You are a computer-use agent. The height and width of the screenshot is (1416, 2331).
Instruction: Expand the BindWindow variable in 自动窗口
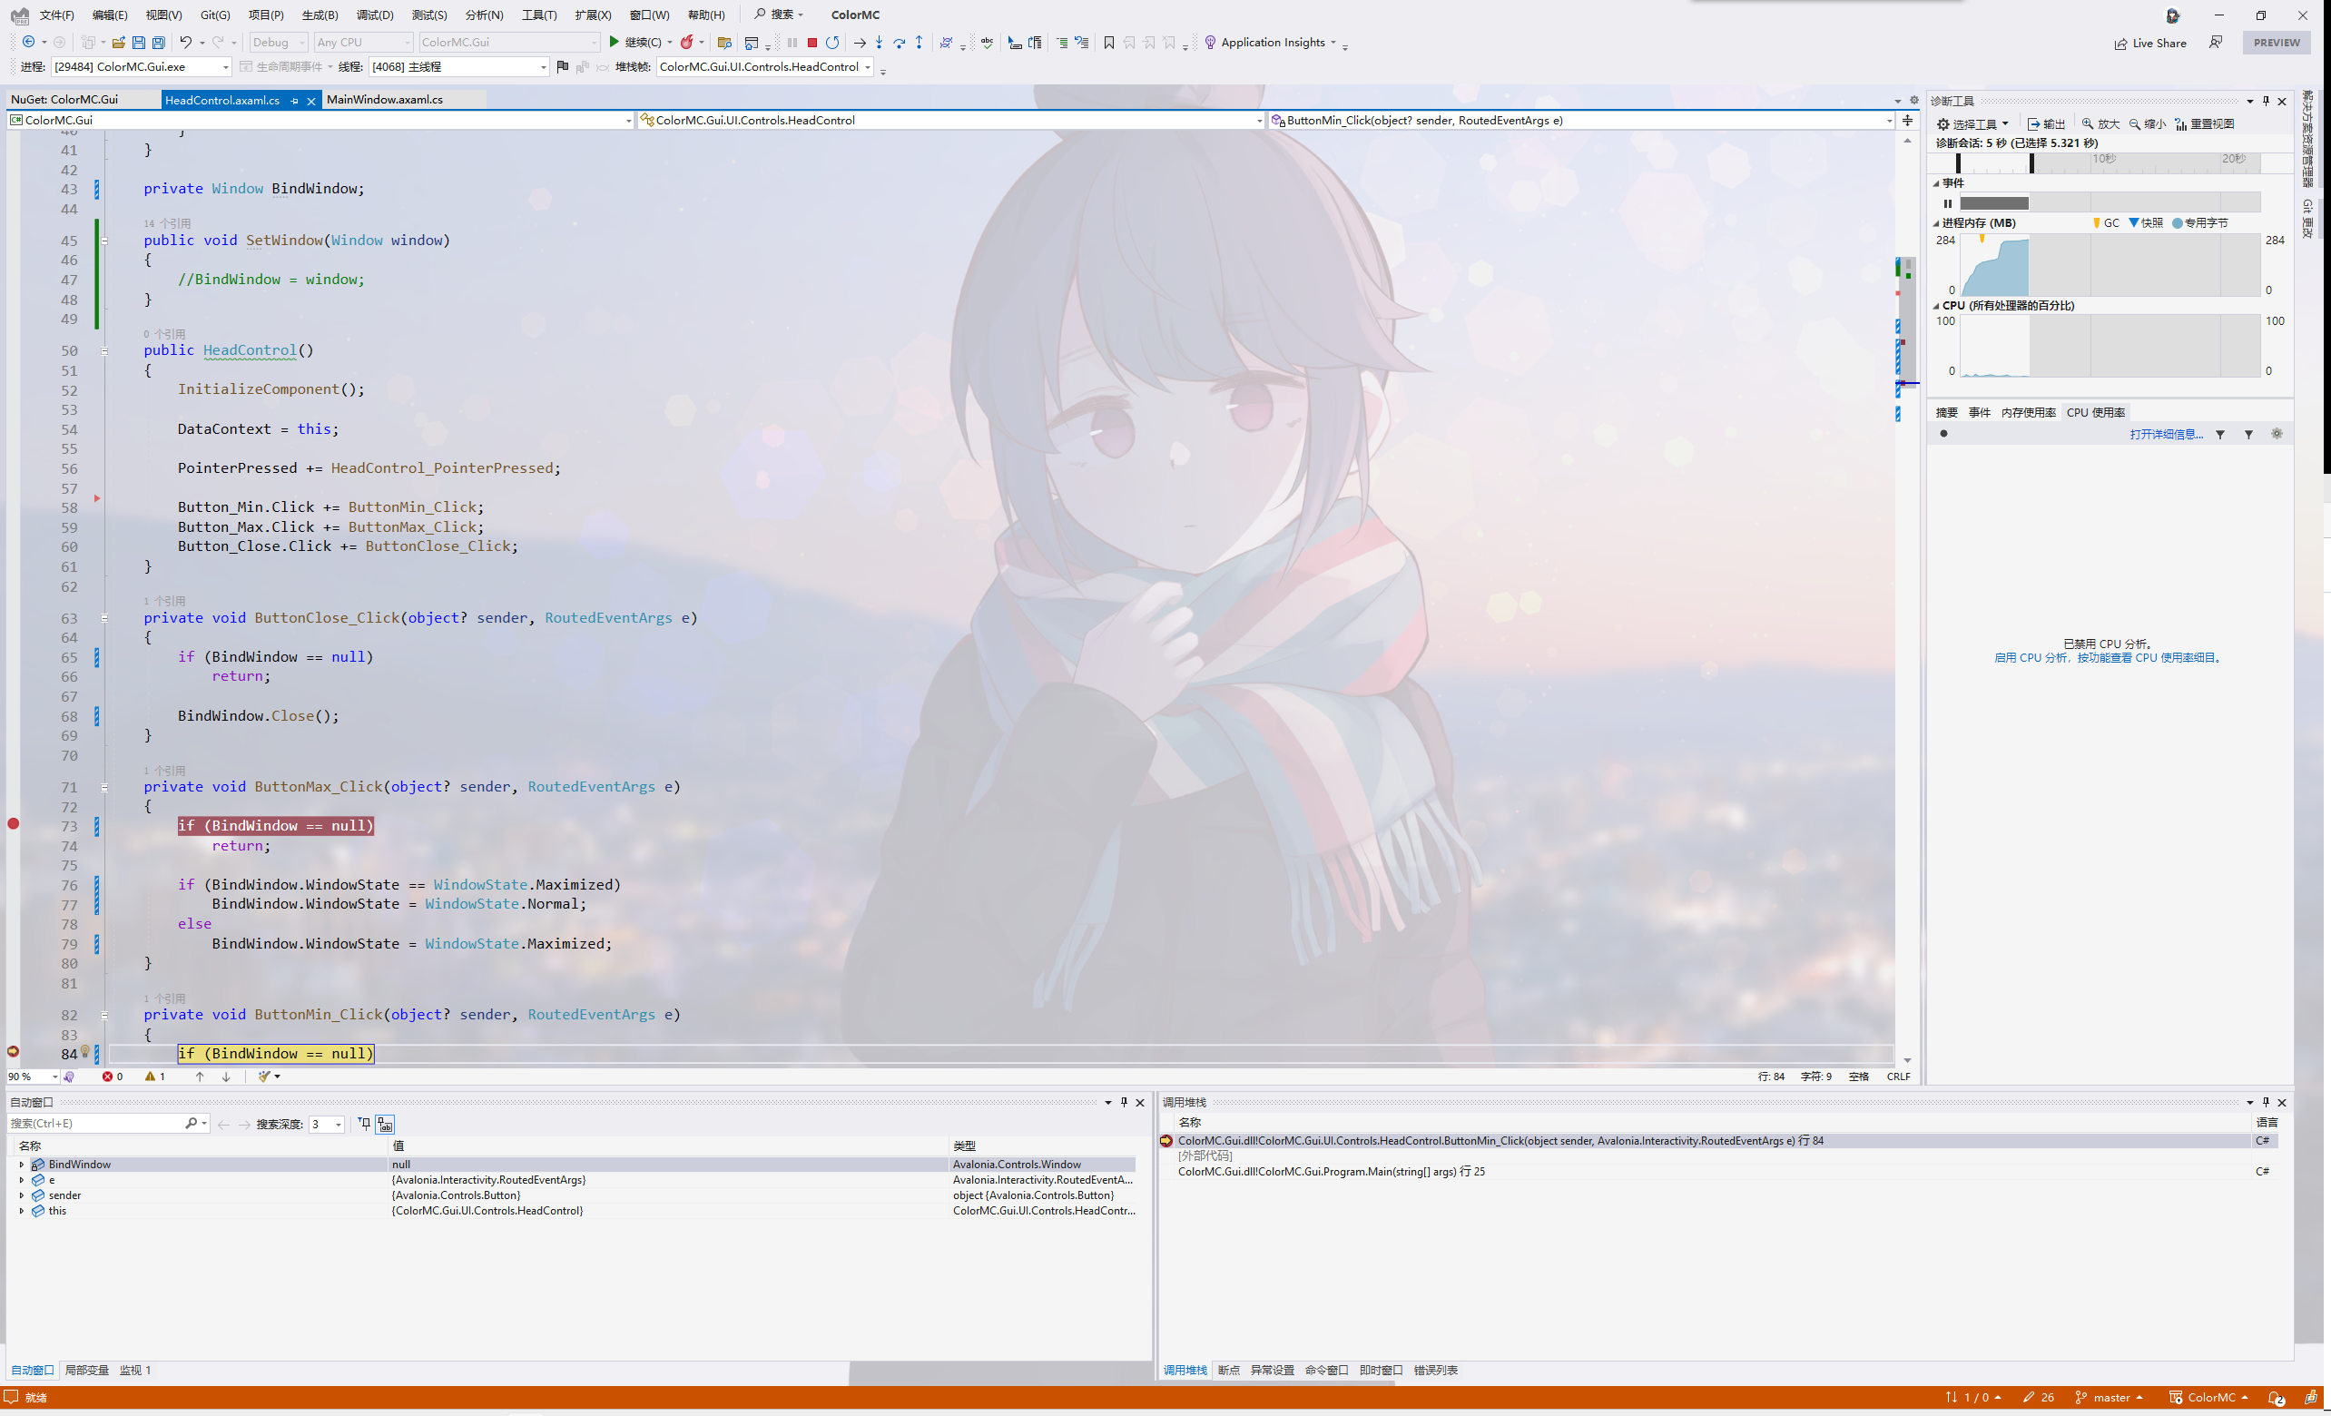(21, 1165)
